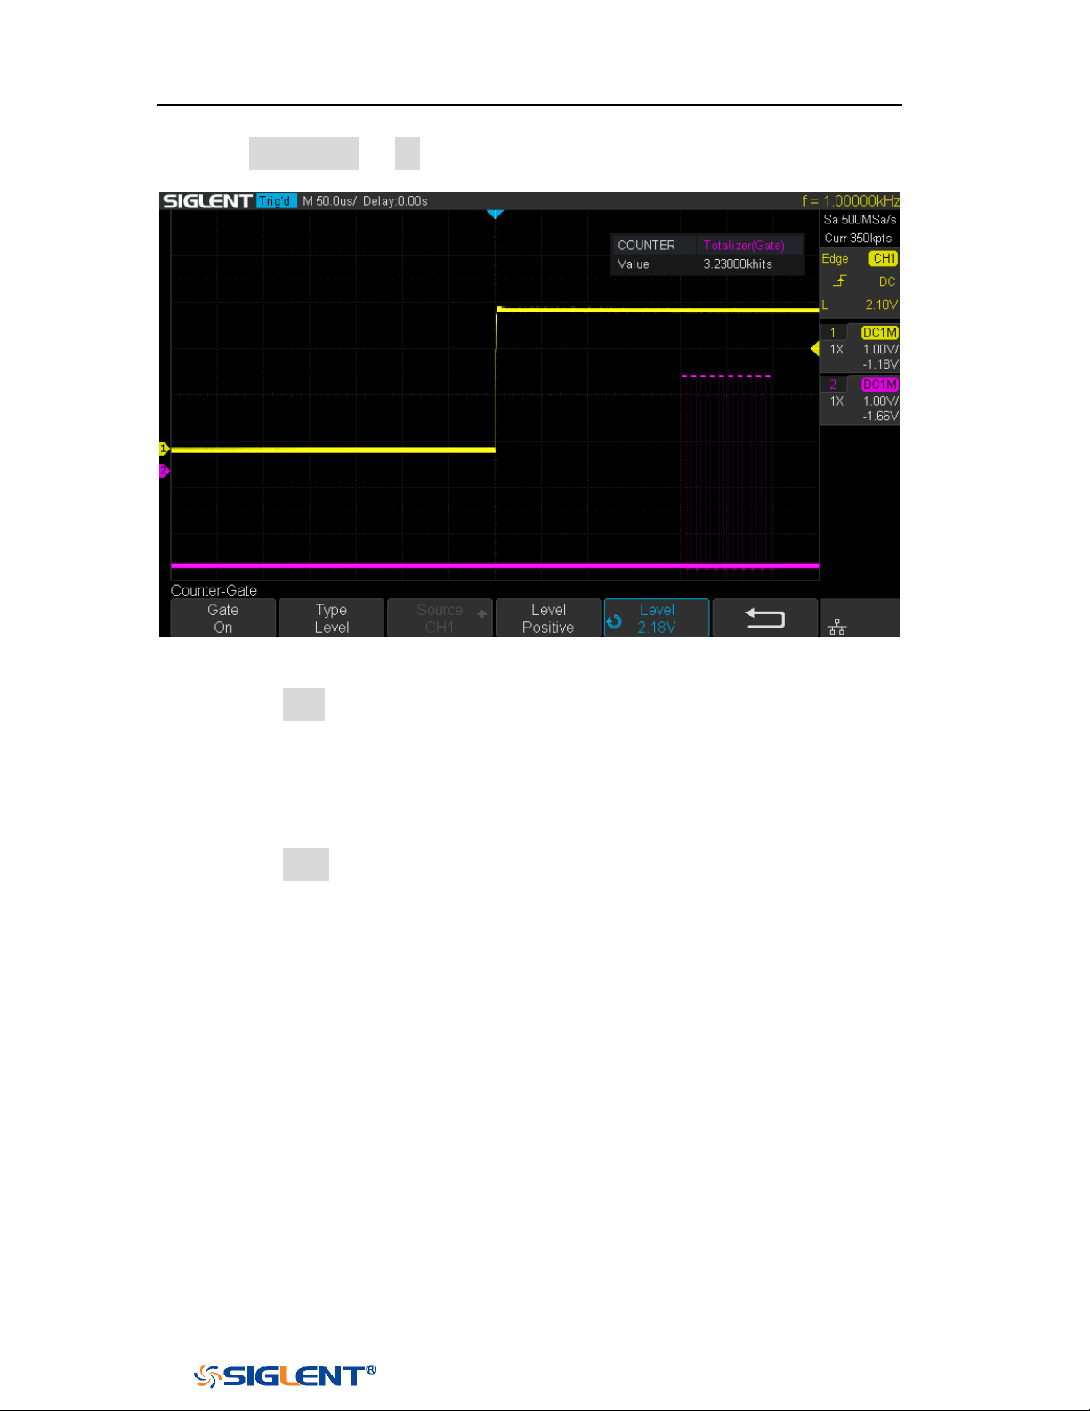Click the M 50.0us/ timebase readout

point(329,201)
